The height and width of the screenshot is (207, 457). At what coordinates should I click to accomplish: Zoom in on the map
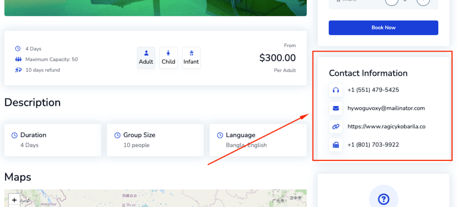(14, 200)
